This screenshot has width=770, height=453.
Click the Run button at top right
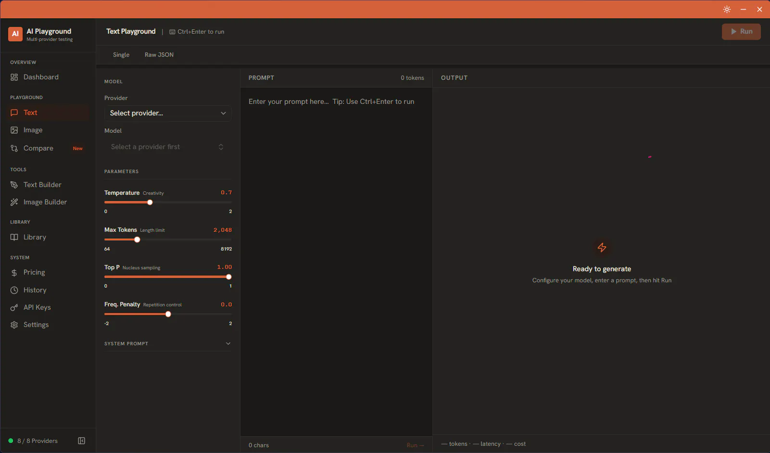coord(741,32)
